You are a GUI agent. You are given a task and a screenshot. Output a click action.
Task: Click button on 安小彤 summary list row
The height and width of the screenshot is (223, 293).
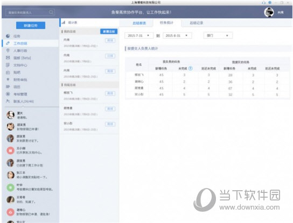[110, 124]
